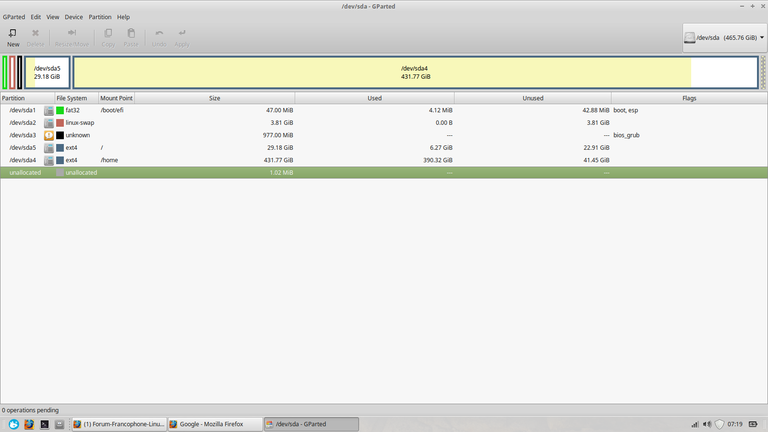The image size is (768, 432).
Task: Click the Undo last operation icon
Action: pos(159,33)
